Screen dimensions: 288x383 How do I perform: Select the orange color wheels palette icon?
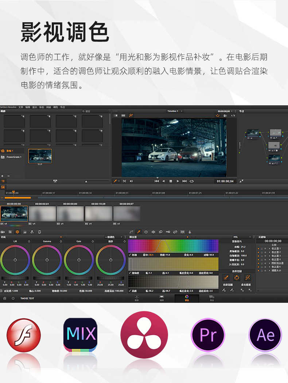coord(17,232)
